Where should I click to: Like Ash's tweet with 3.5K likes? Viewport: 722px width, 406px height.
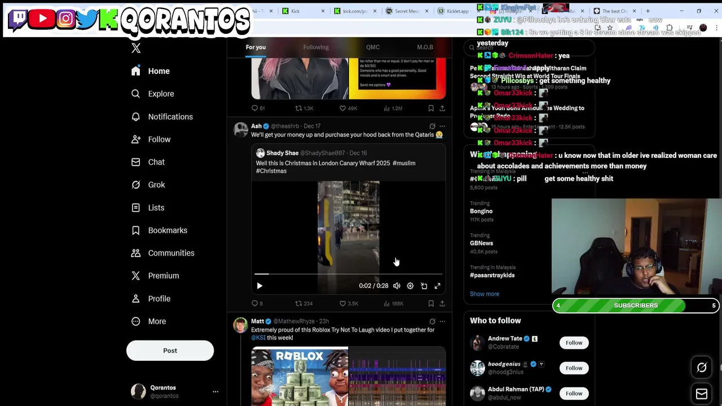pos(349,303)
